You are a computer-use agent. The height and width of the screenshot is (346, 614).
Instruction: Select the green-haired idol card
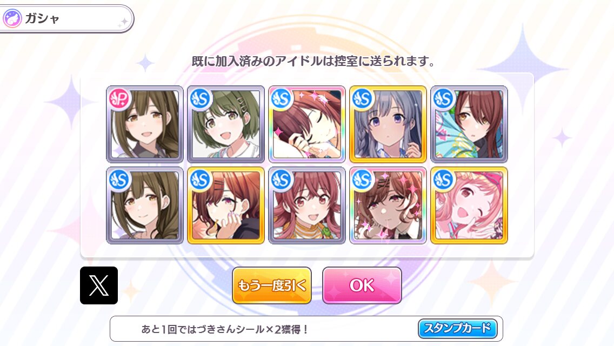(226, 124)
